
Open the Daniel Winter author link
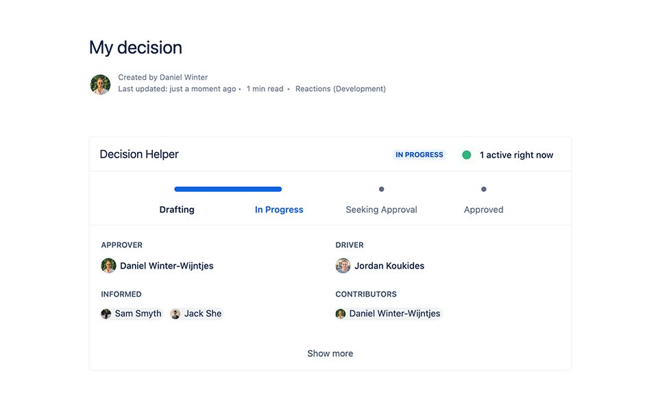184,77
